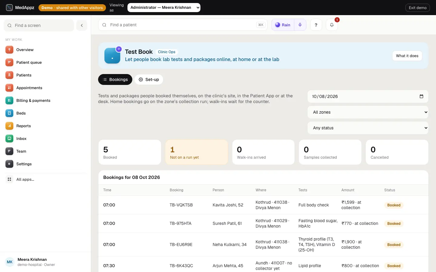Viewport: 436px width, 272px height.
Task: Open Patient queue from sidebar
Action: [45, 62]
